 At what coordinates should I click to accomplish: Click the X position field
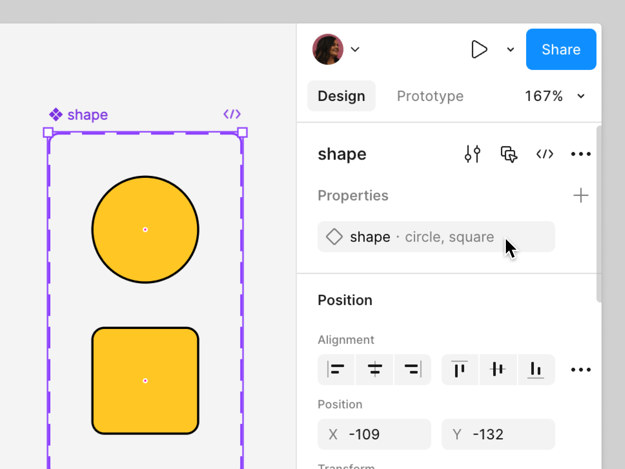click(374, 434)
